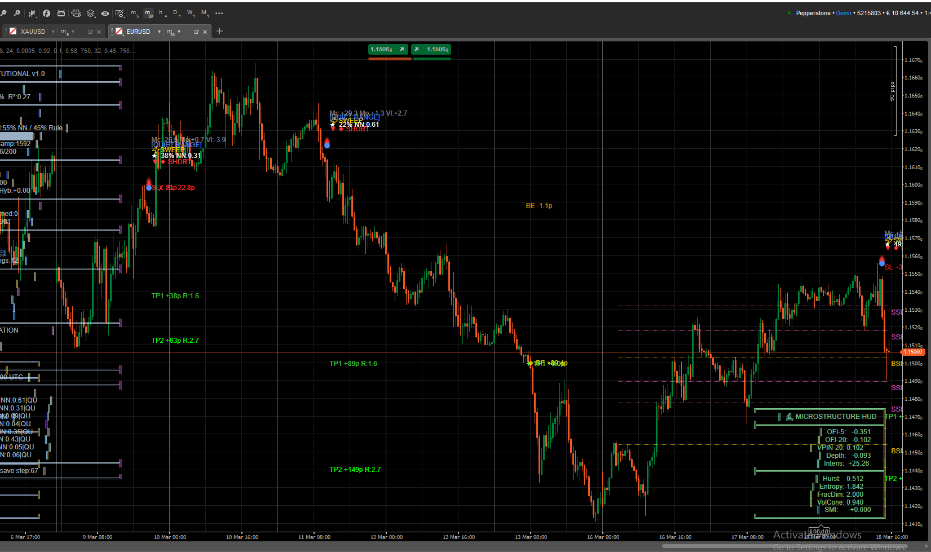Click the orange current price label 1.15060

tap(913, 352)
